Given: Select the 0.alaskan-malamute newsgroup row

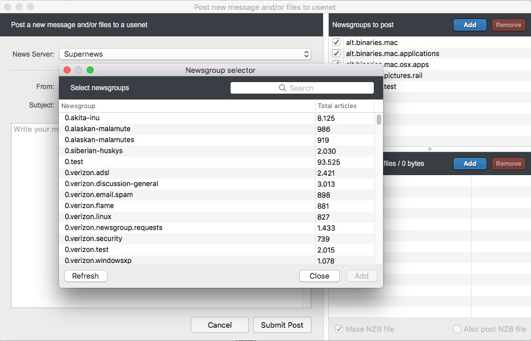Looking at the screenshot, I should pos(217,129).
